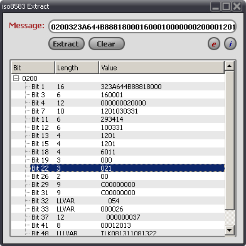Click the 0200 root node label
Screen dimensions: 246x246
29,78
